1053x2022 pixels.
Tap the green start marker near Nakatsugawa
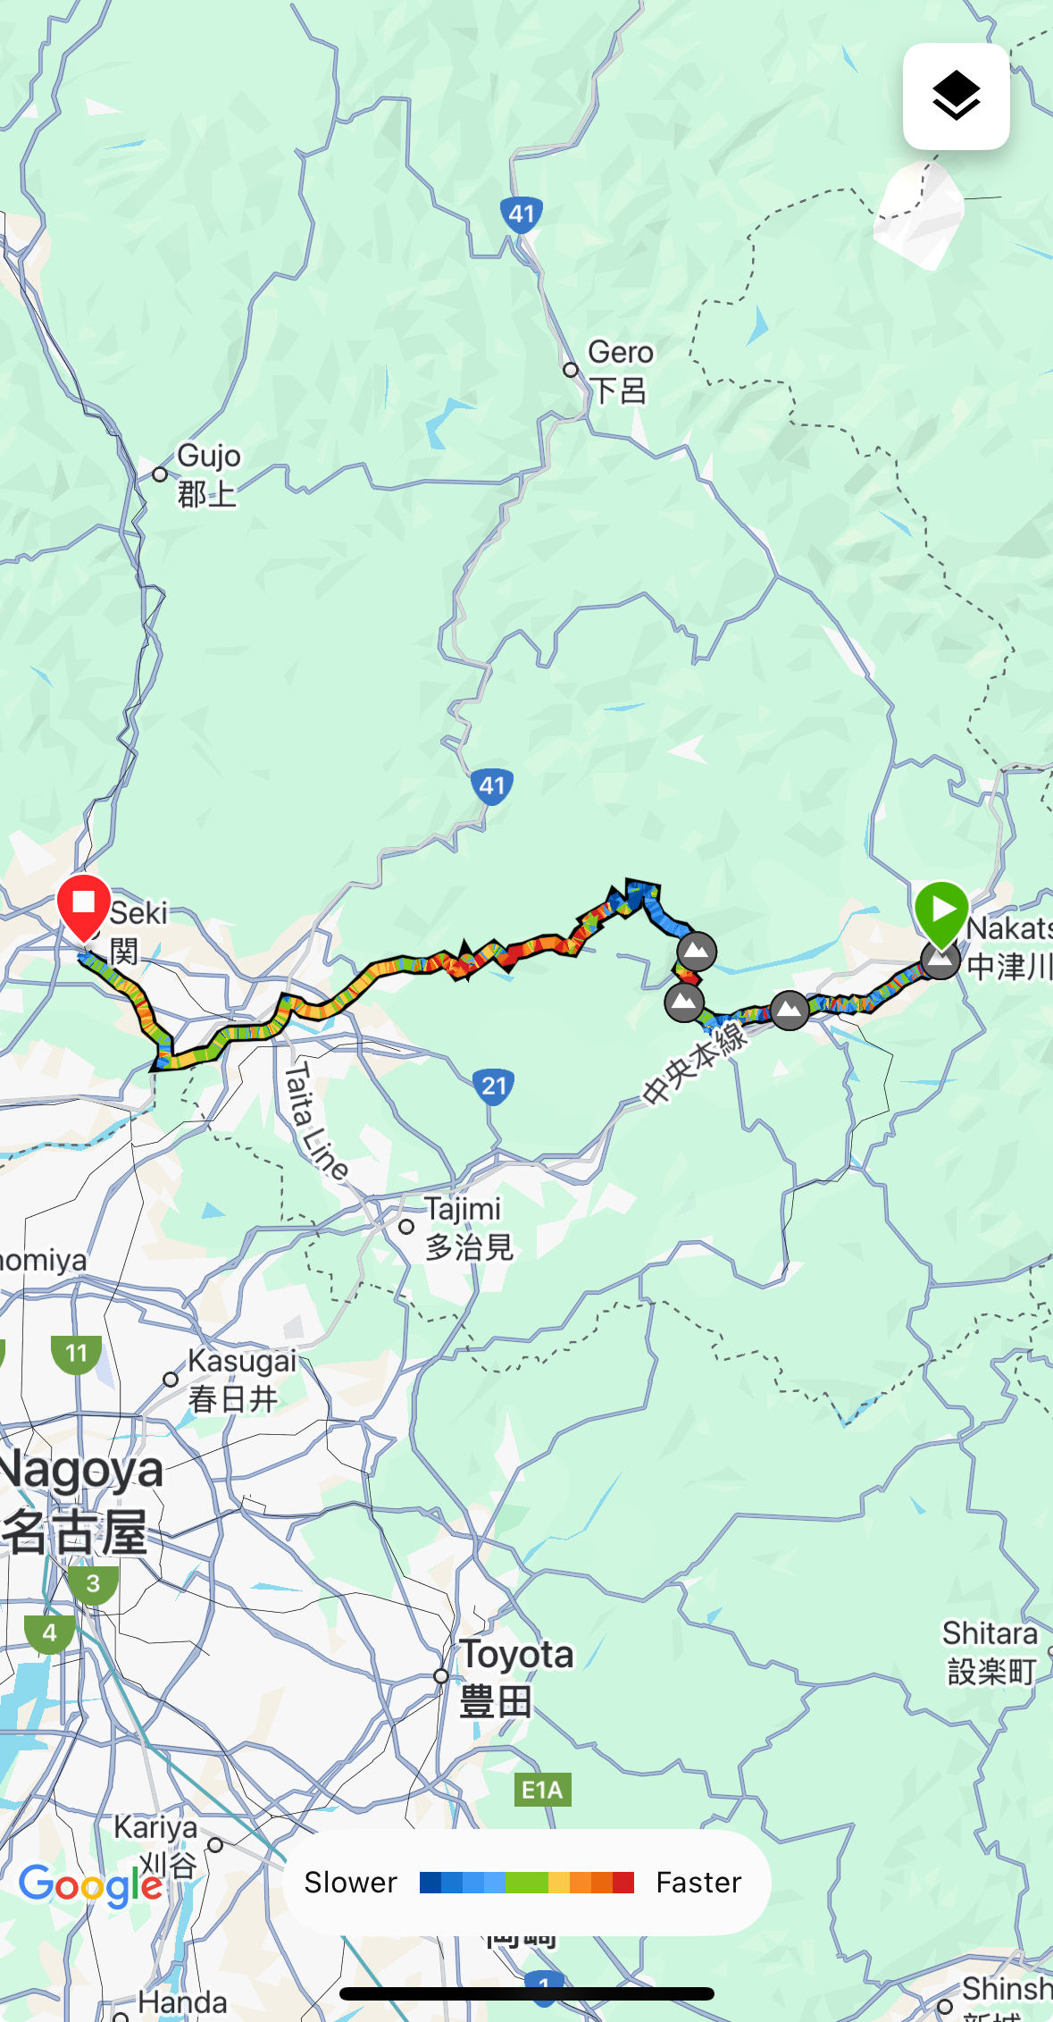[x=941, y=913]
